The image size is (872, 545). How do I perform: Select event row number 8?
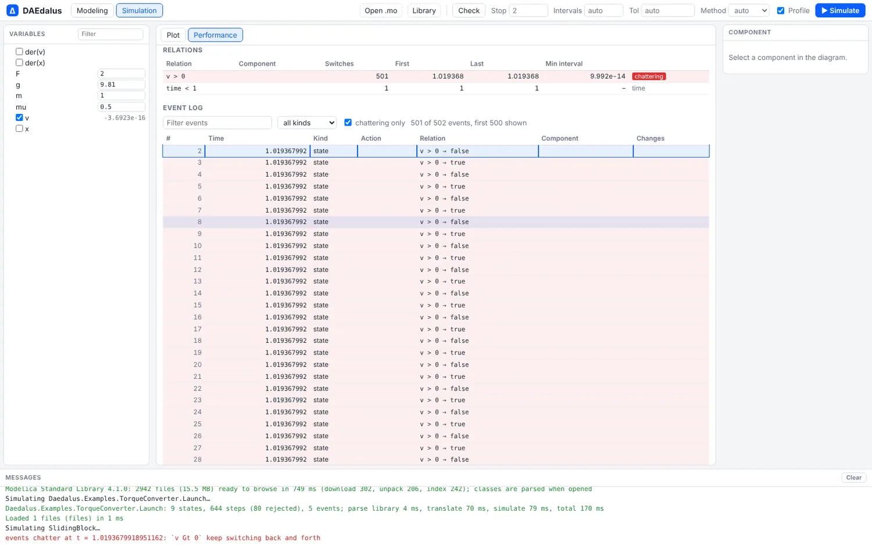pos(436,222)
